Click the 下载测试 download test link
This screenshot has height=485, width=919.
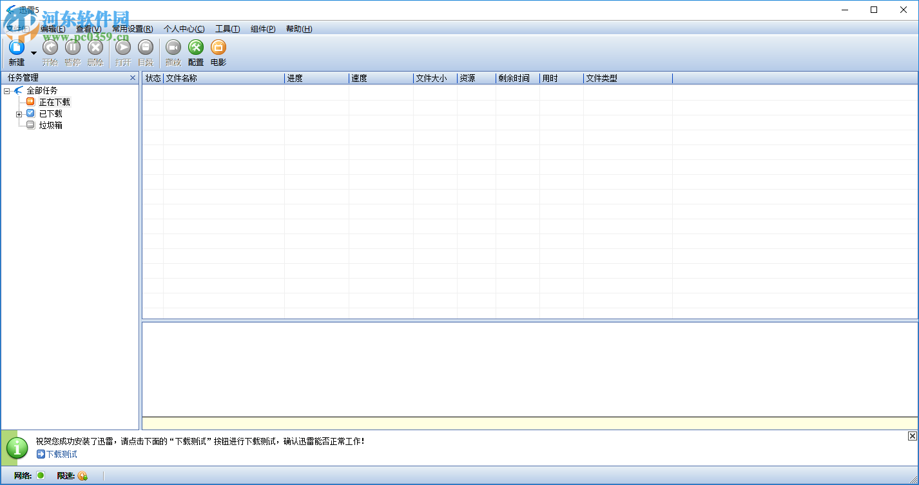coord(61,455)
